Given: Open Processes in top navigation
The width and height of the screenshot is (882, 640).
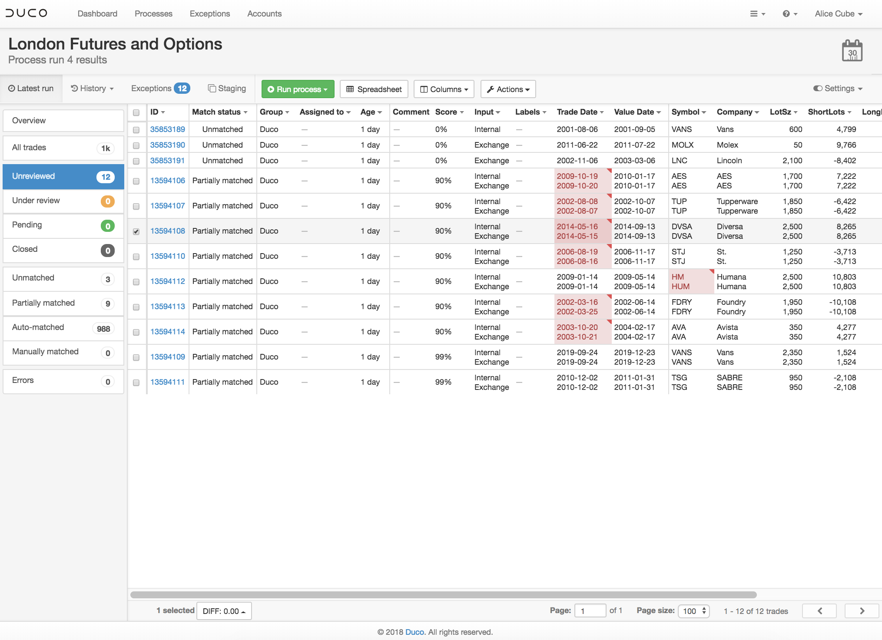Looking at the screenshot, I should (x=153, y=14).
